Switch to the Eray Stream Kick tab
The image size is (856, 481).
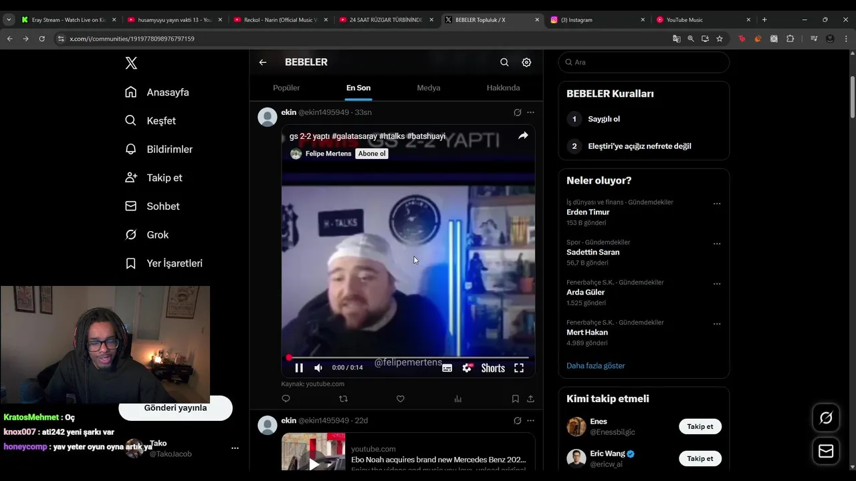68,20
